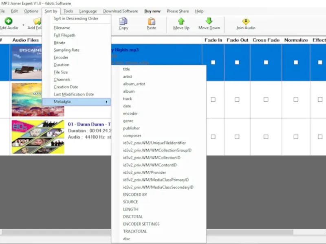The height and width of the screenshot is (244, 326).
Task: Open the Options menu
Action: click(x=31, y=11)
